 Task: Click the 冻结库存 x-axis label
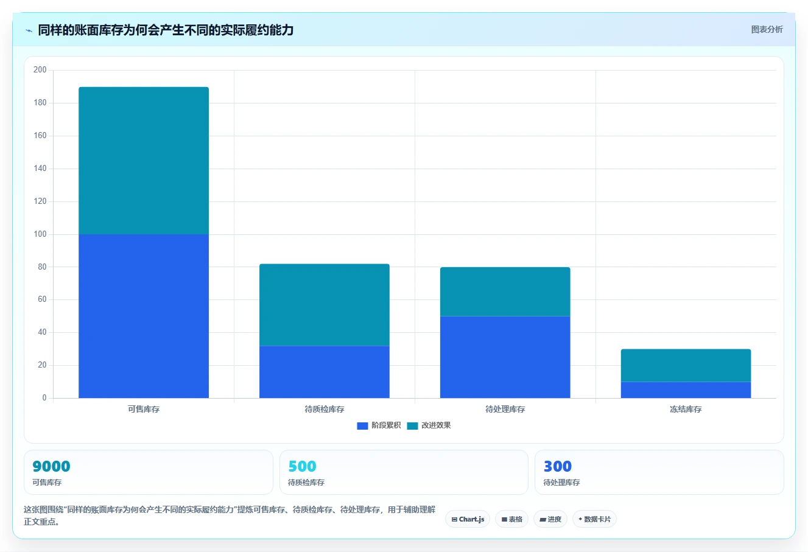[686, 410]
